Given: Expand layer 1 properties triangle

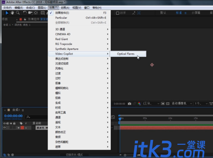Looking at the screenshot, I should click(19, 128).
